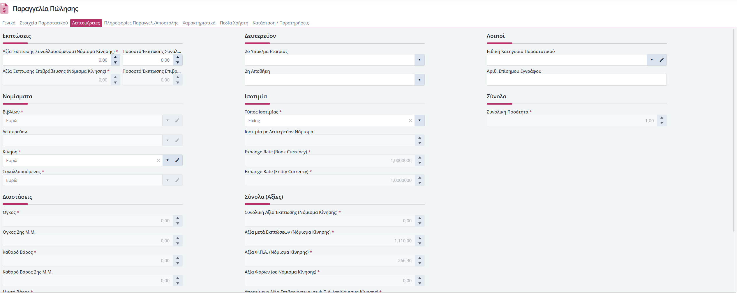Open the 2ο Υποκ/μα Εταιρίας dropdown

click(x=419, y=60)
